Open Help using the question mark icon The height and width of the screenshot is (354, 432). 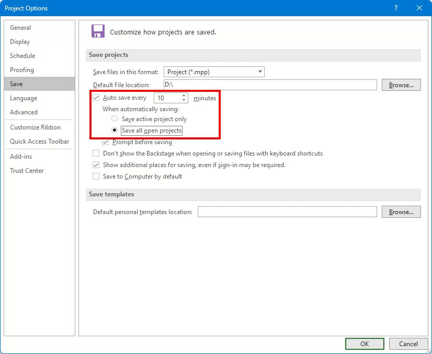tap(396, 8)
